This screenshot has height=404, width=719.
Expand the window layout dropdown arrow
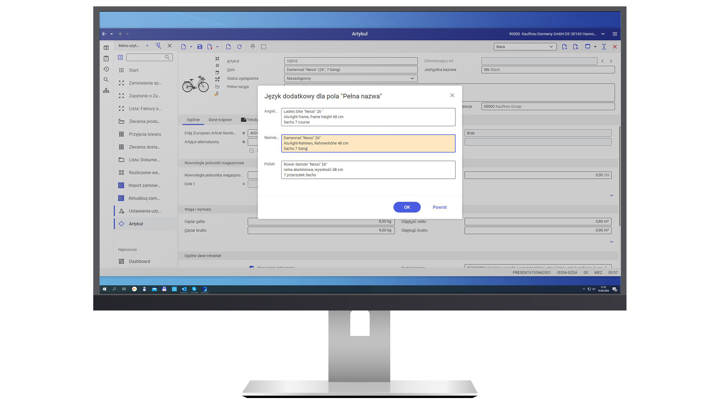click(x=595, y=47)
